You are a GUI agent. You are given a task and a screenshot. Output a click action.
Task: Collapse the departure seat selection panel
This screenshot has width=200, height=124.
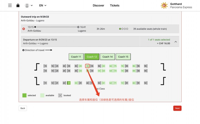click(176, 42)
